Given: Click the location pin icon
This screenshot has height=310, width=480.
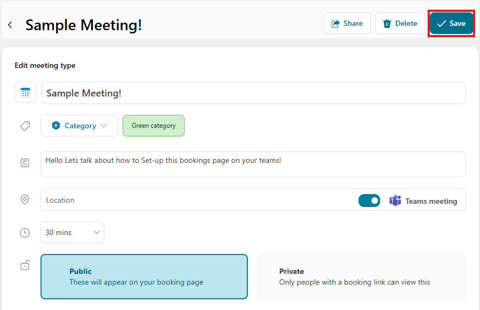Looking at the screenshot, I should (25, 199).
